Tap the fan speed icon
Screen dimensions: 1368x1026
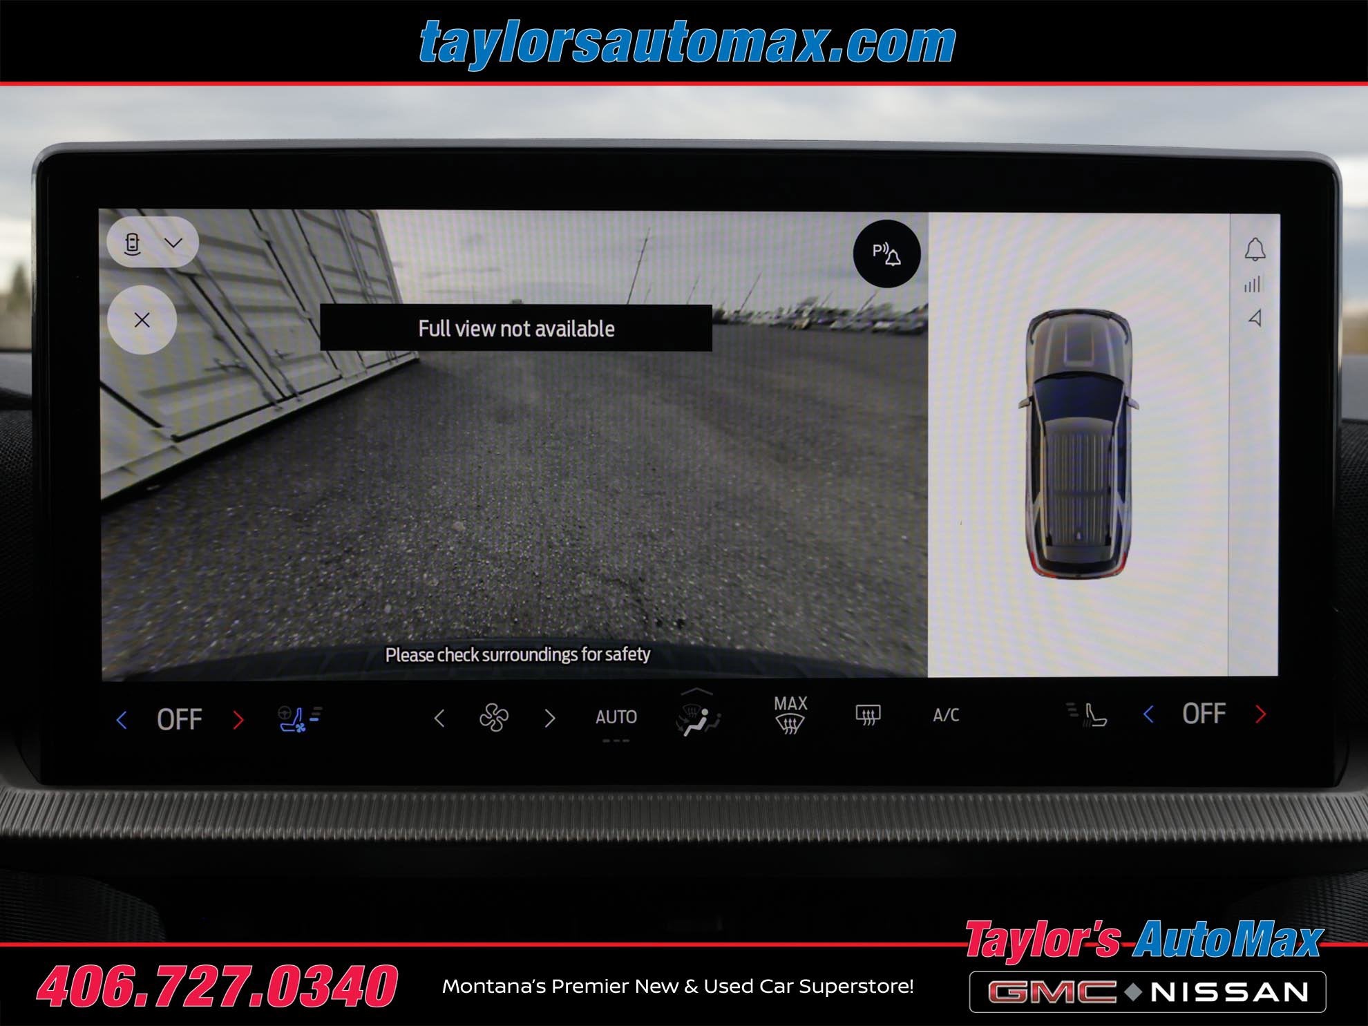click(x=494, y=718)
